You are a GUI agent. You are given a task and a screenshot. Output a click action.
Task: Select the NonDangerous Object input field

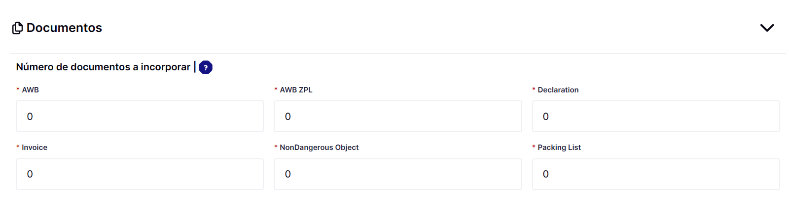397,174
